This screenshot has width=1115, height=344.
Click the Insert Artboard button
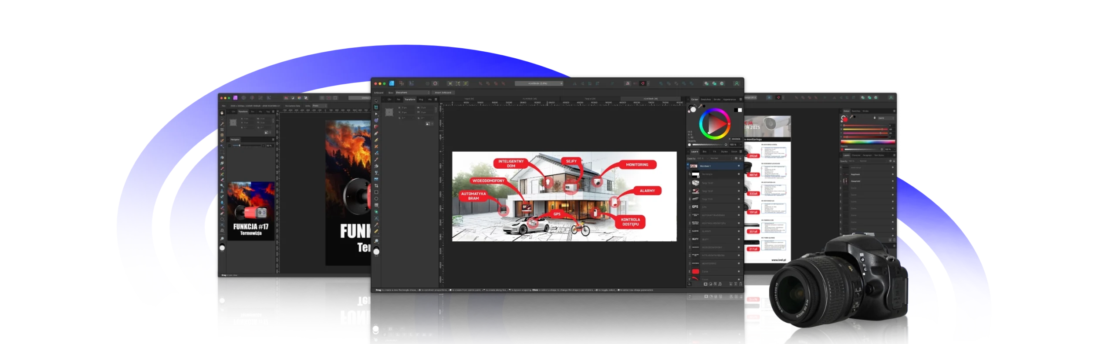(443, 93)
